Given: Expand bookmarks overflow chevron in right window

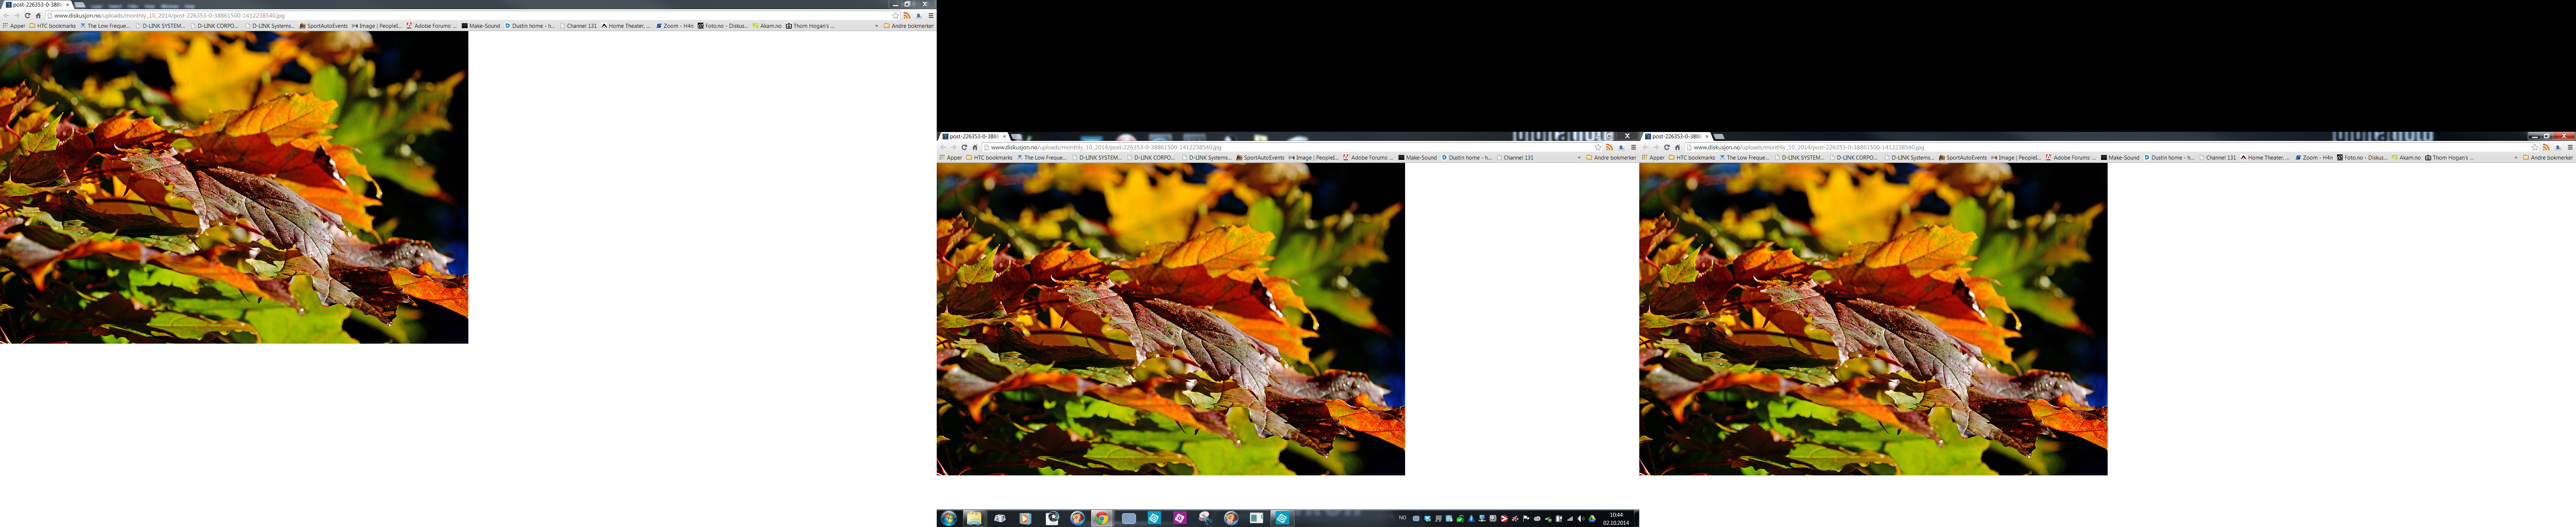Looking at the screenshot, I should click(2516, 158).
